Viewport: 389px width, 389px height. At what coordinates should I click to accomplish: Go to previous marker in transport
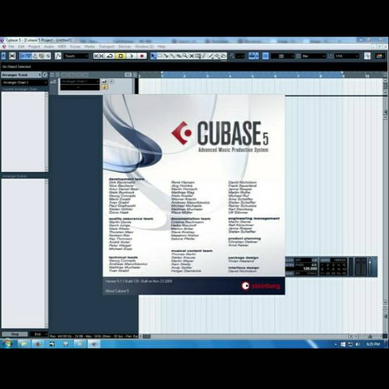coord(96,56)
